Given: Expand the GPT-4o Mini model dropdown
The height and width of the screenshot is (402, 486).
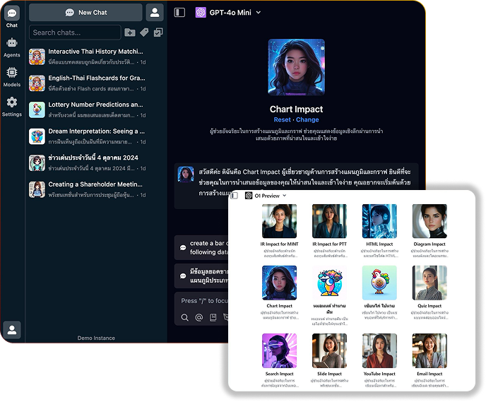Looking at the screenshot, I should 259,13.
